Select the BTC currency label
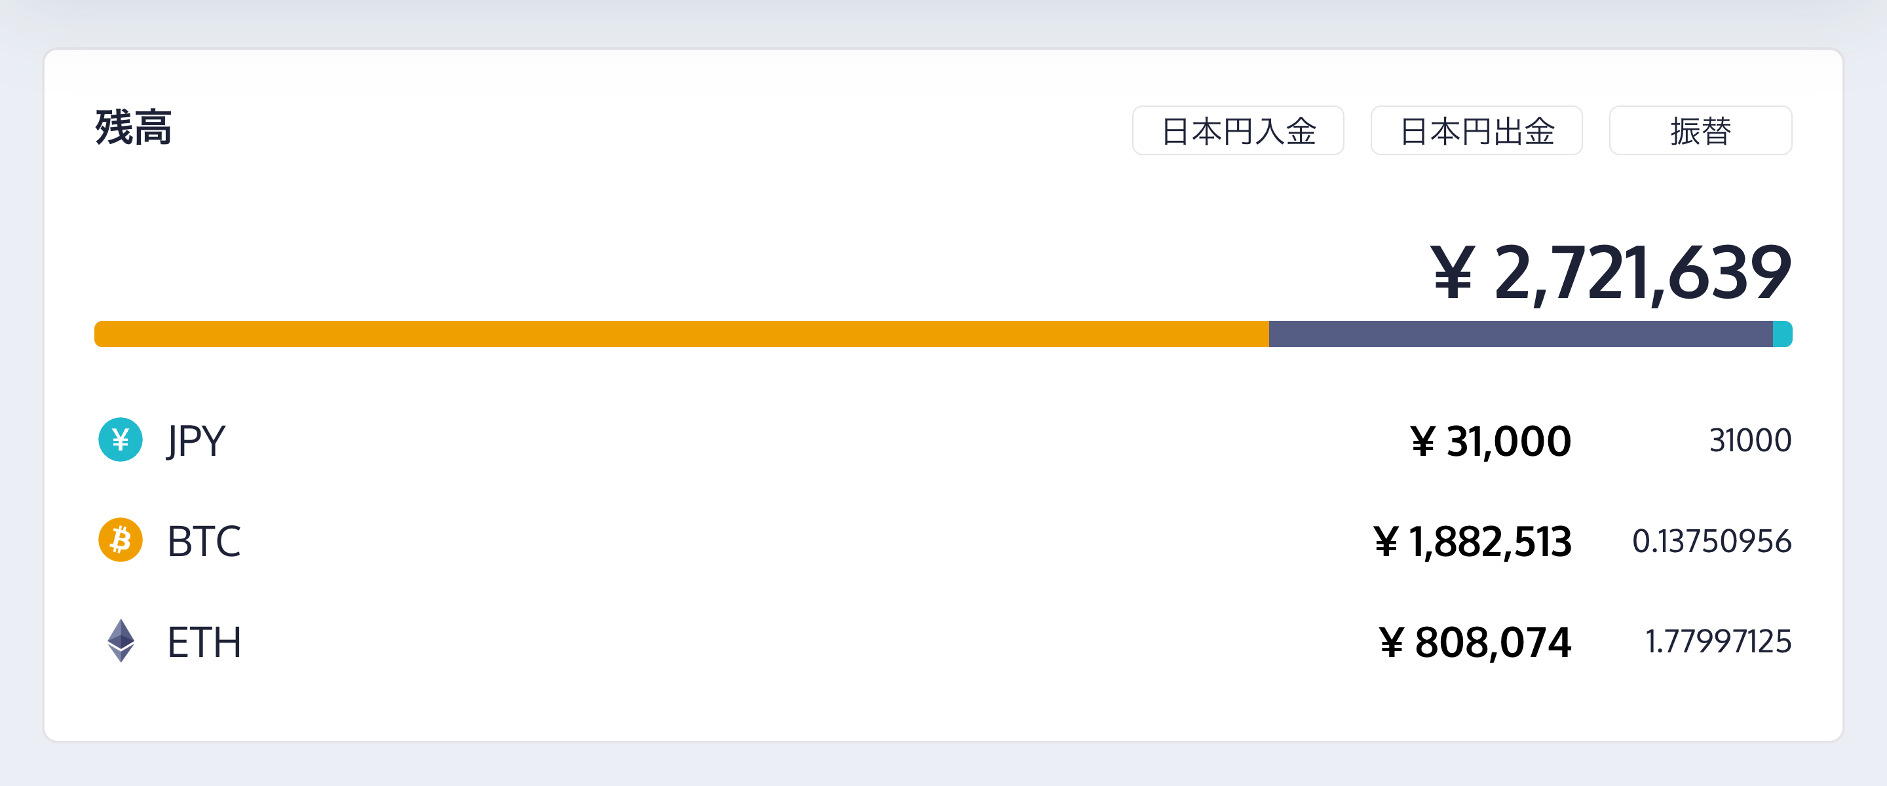The width and height of the screenshot is (1887, 786). [x=204, y=541]
